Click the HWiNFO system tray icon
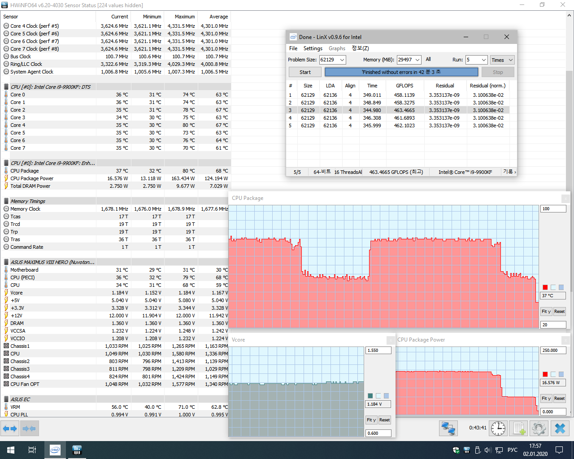This screenshot has width=574, height=459. point(467,450)
